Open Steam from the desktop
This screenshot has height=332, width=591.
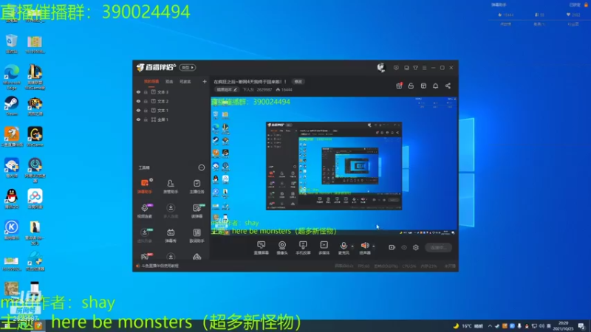(x=11, y=106)
